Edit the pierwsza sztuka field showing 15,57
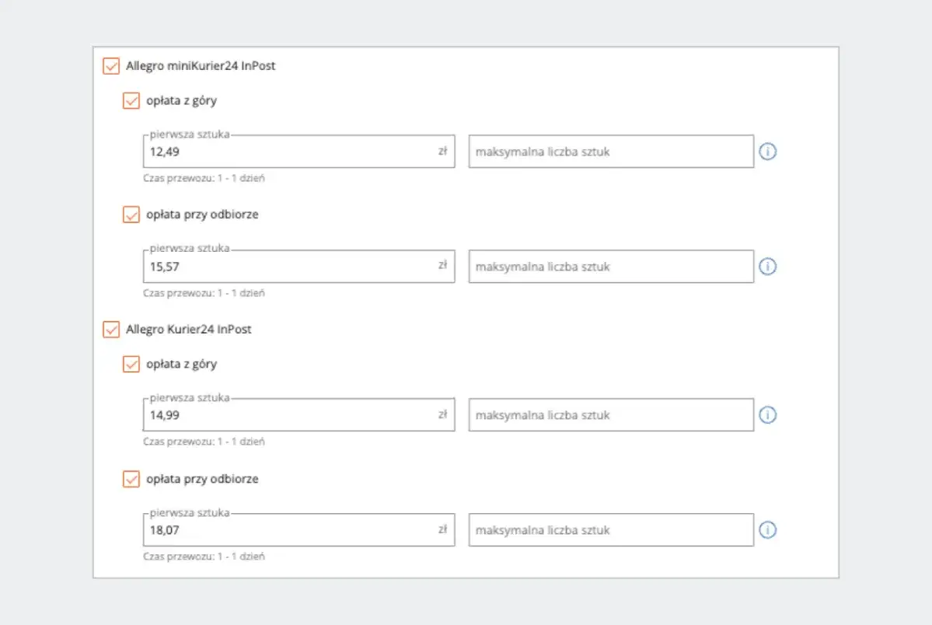This screenshot has width=932, height=625. point(299,267)
